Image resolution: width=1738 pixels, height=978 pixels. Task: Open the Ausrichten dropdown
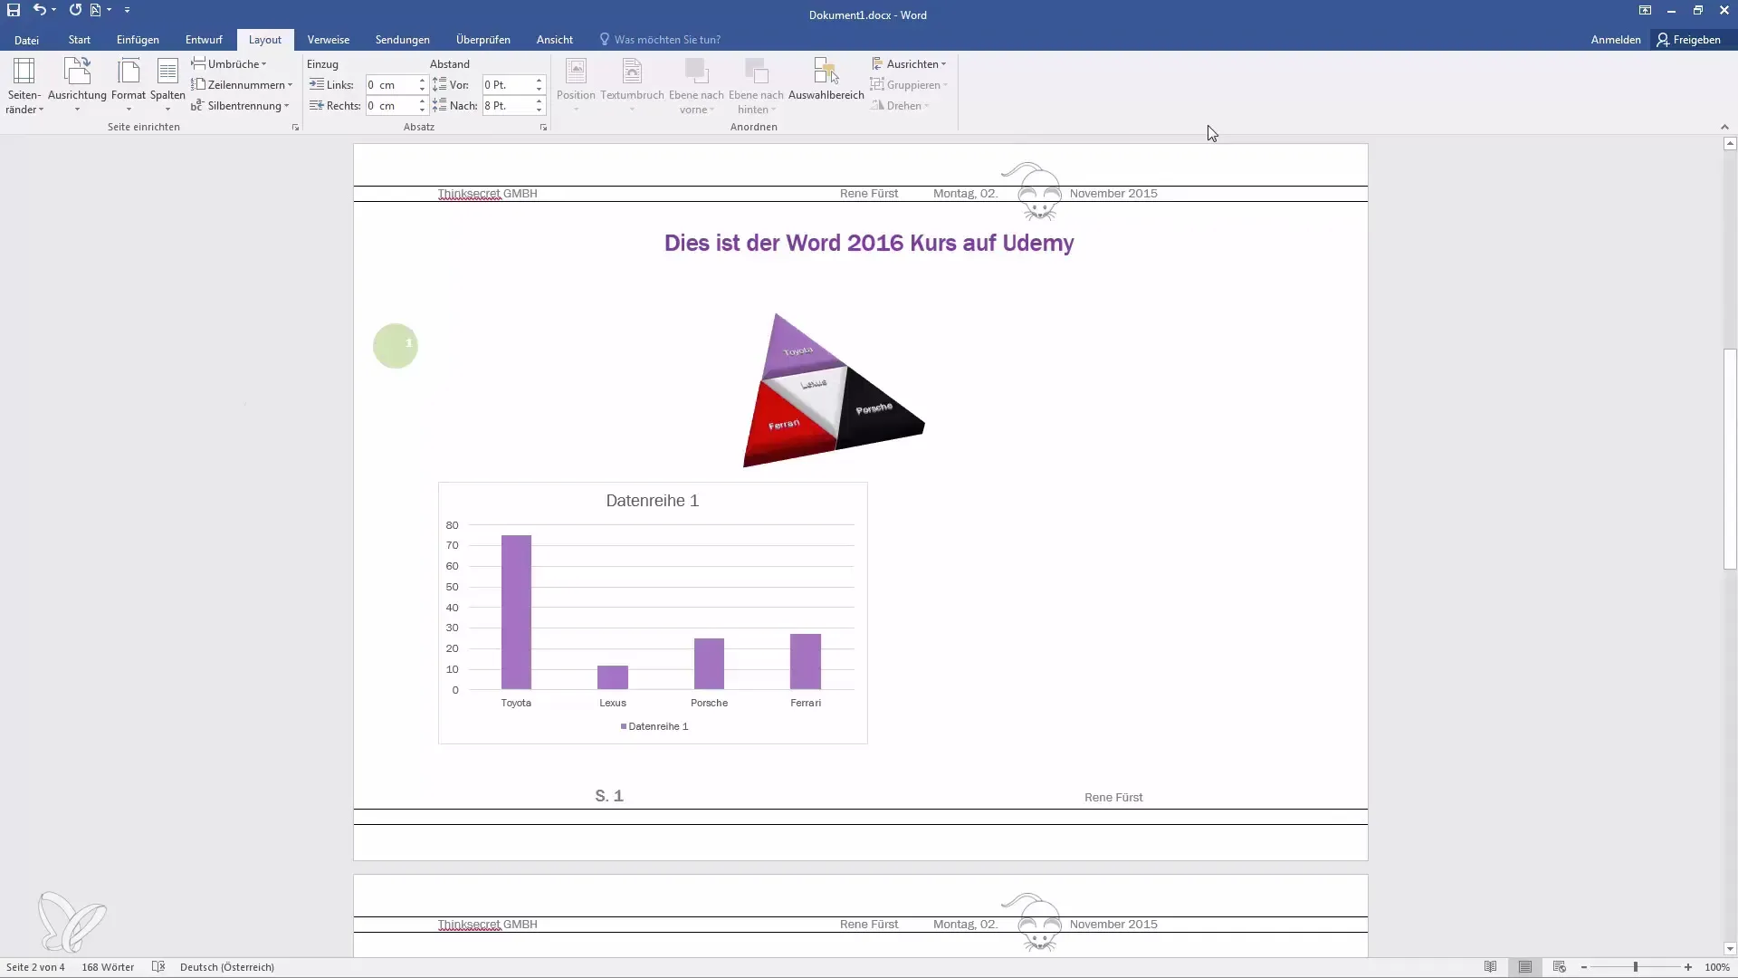pos(909,64)
